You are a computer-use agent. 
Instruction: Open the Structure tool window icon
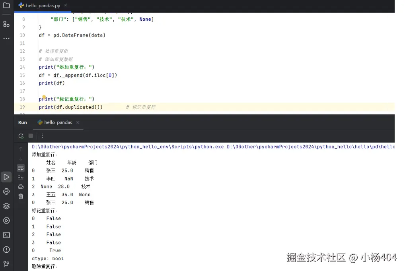[x=6, y=24]
